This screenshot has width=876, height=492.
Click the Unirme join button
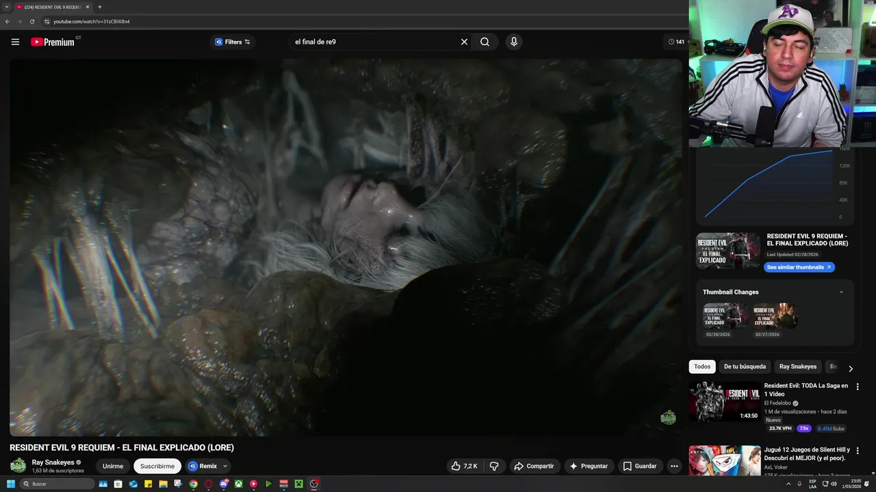click(x=113, y=466)
